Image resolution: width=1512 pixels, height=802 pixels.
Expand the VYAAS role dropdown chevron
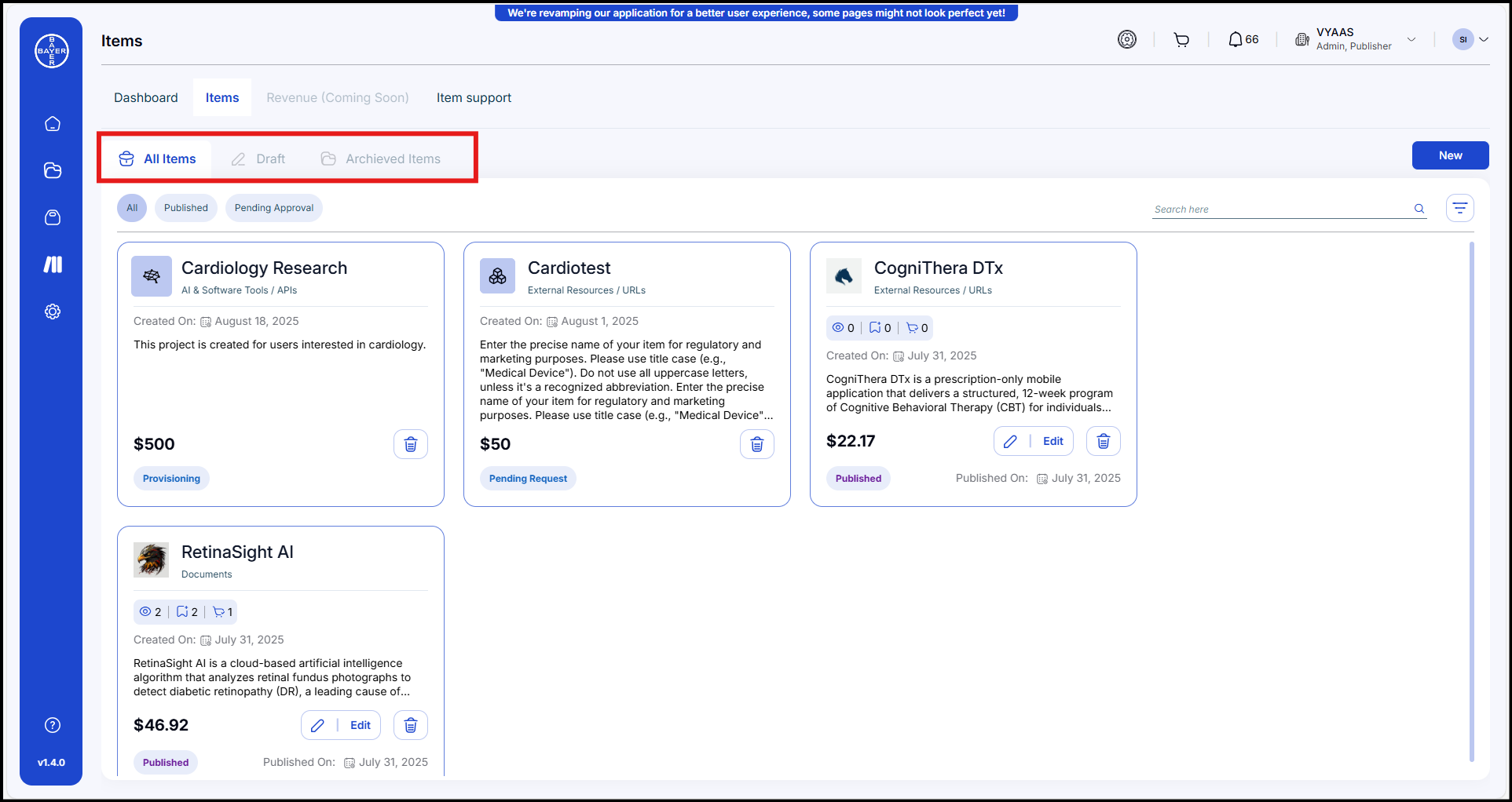coord(1411,39)
